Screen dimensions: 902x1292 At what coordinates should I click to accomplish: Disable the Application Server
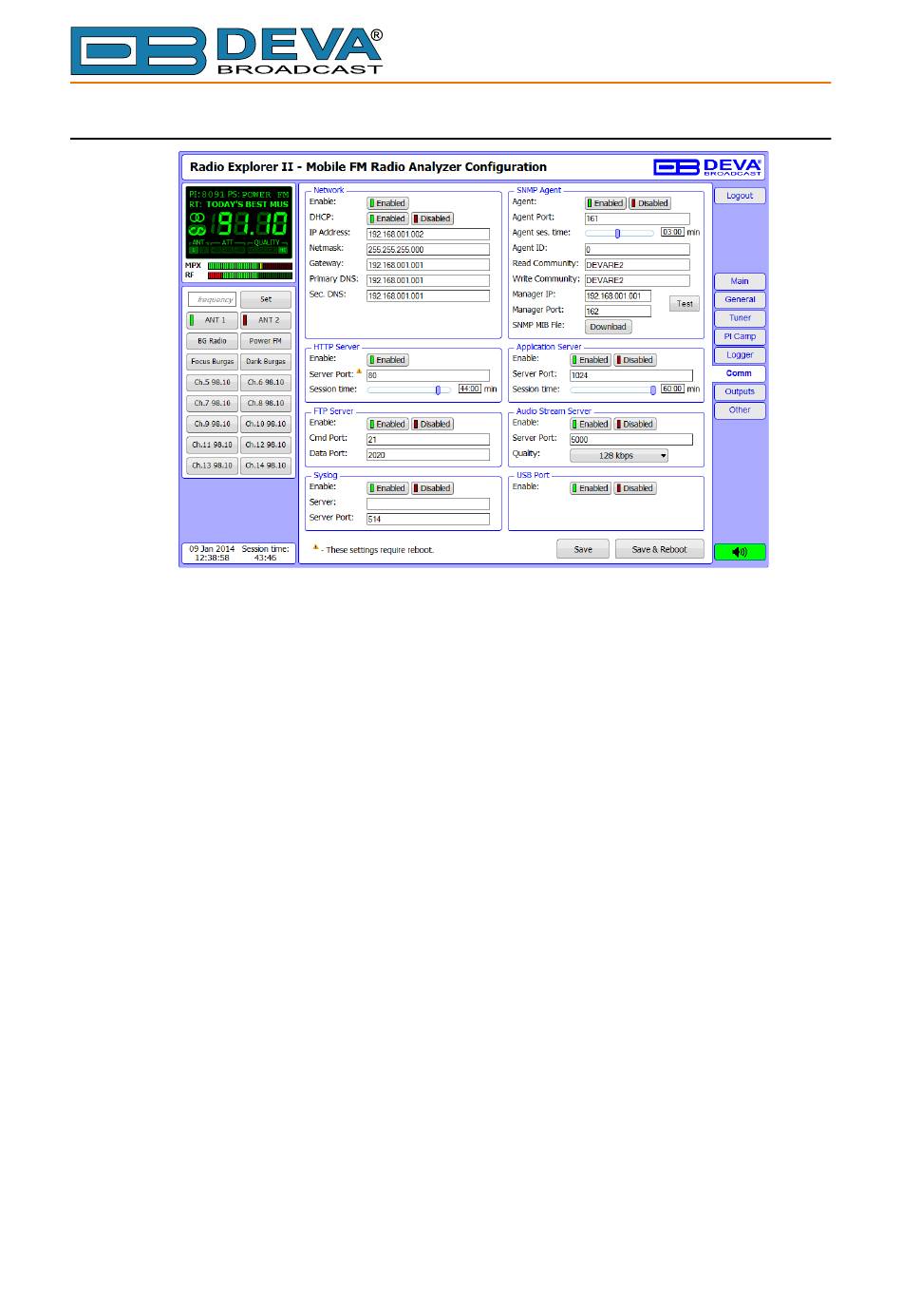(634, 360)
